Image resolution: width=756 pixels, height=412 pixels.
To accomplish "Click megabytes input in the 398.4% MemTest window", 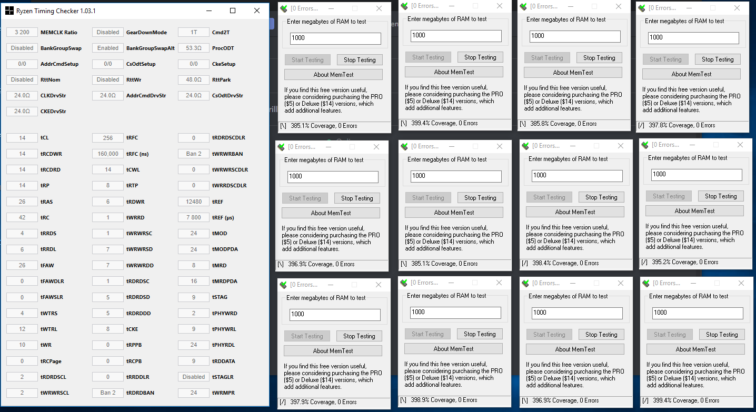I will [x=577, y=176].
